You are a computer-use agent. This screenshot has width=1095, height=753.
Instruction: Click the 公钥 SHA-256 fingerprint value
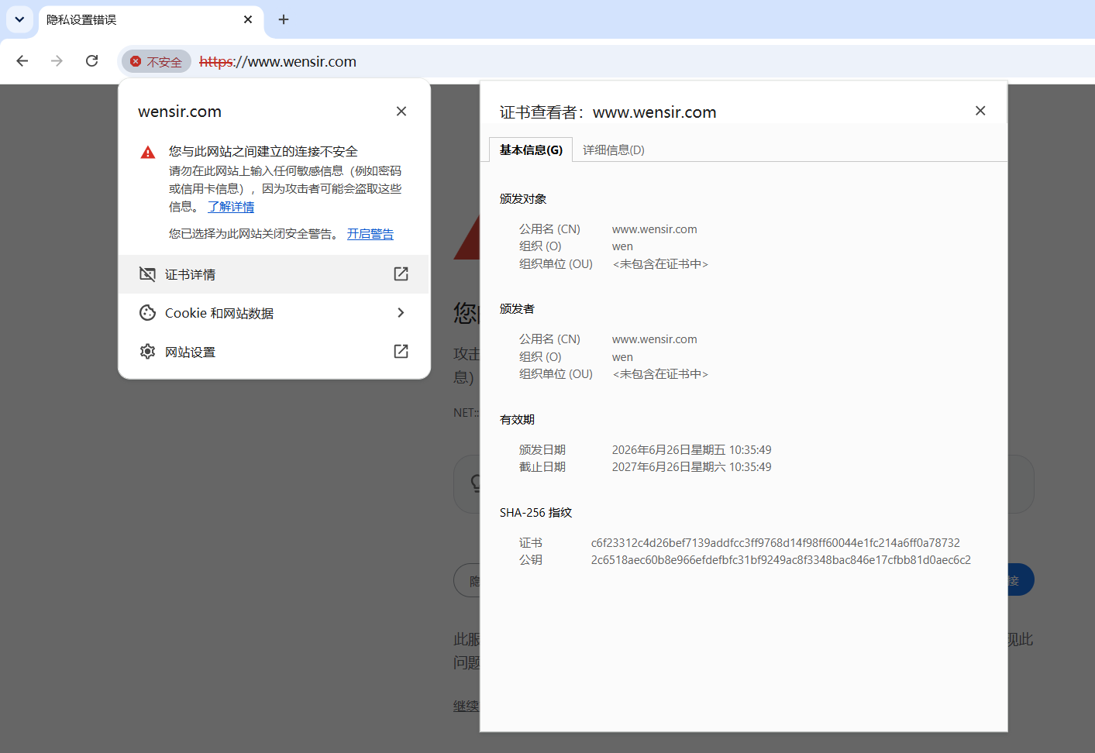[781, 560]
